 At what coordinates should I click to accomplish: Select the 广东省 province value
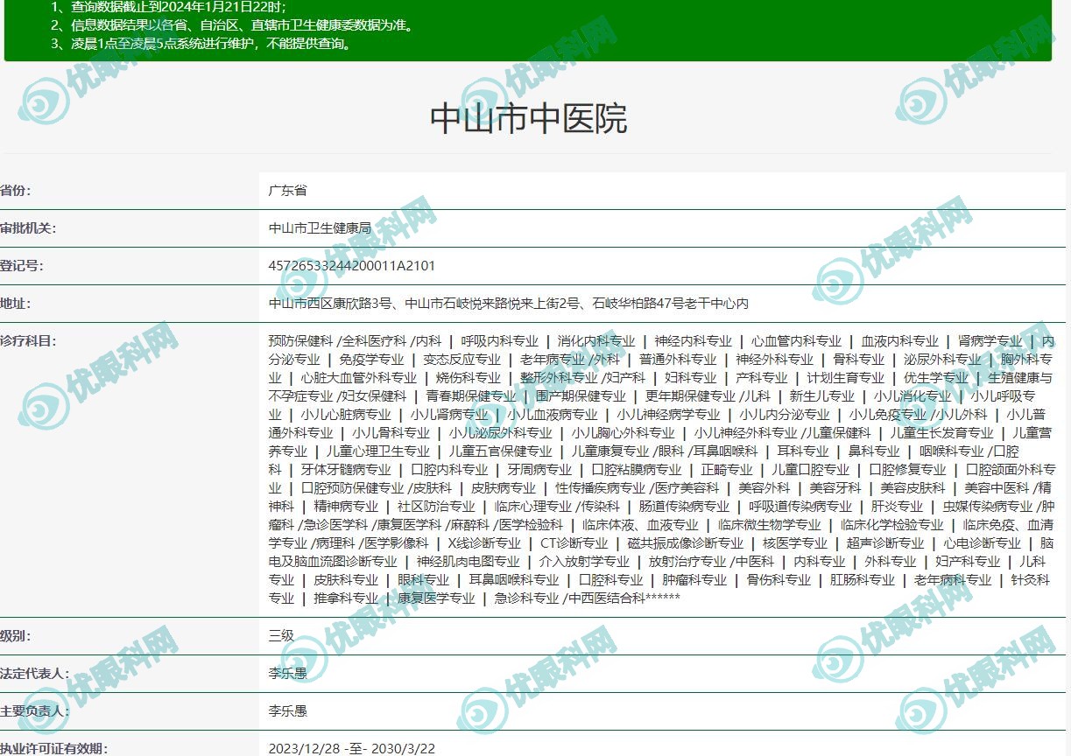[287, 191]
